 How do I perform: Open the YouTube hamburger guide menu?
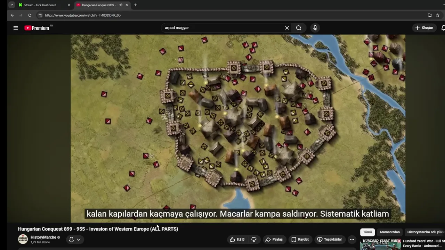click(16, 28)
